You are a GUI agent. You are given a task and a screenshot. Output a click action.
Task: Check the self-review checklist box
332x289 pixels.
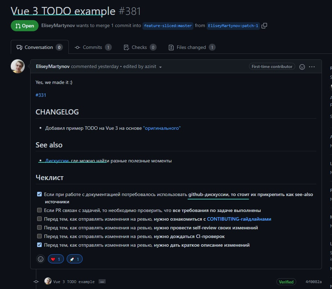(x=39, y=228)
